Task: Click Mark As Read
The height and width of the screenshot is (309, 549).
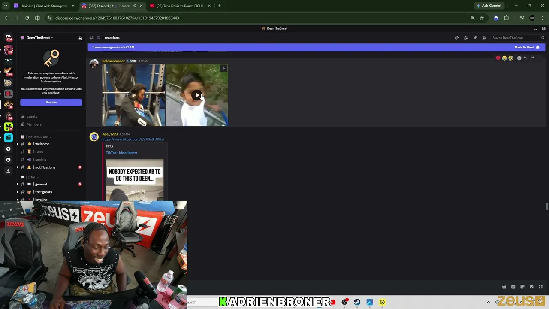Action: 527,47
